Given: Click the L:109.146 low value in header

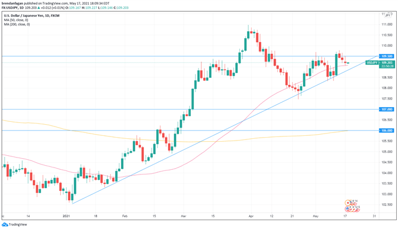Looking at the screenshot, I should (105, 8).
